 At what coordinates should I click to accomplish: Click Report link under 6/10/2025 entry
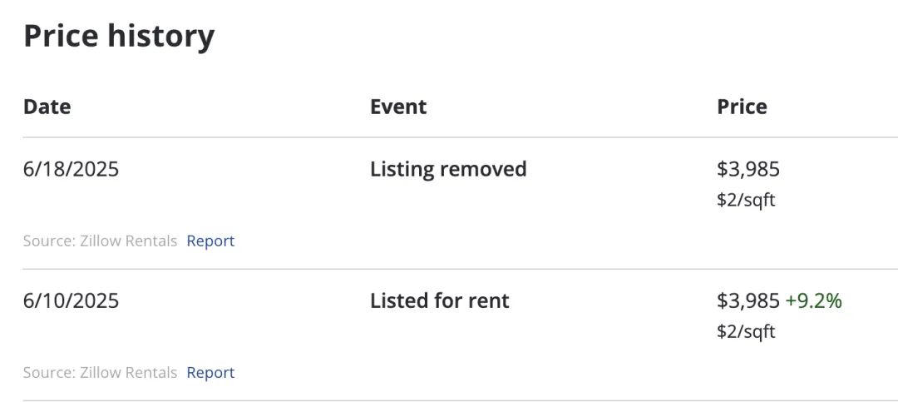[x=210, y=373]
